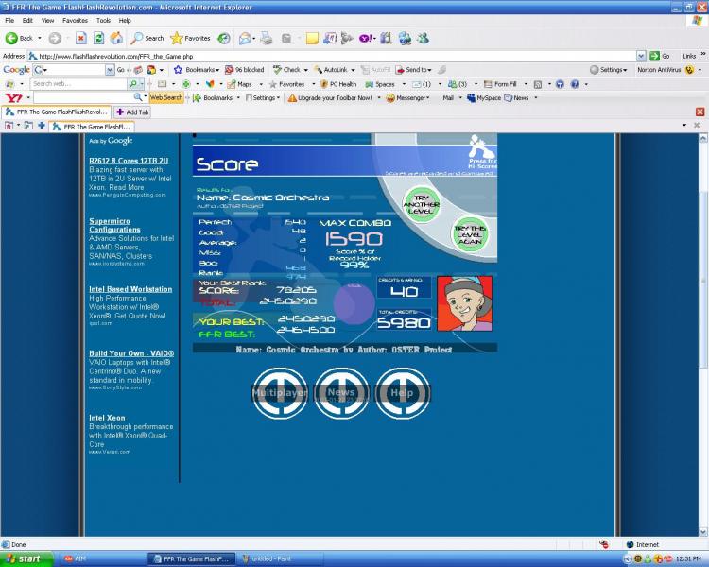Open the Tools menu

click(x=103, y=20)
